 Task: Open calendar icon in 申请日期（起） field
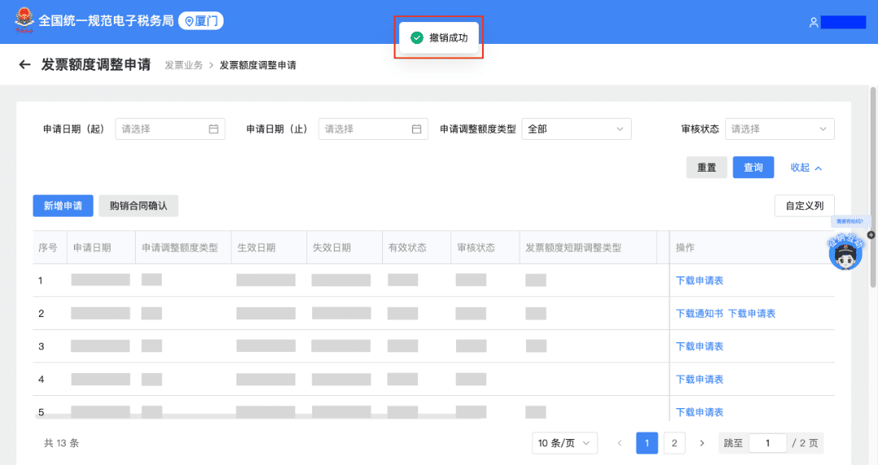(x=214, y=128)
